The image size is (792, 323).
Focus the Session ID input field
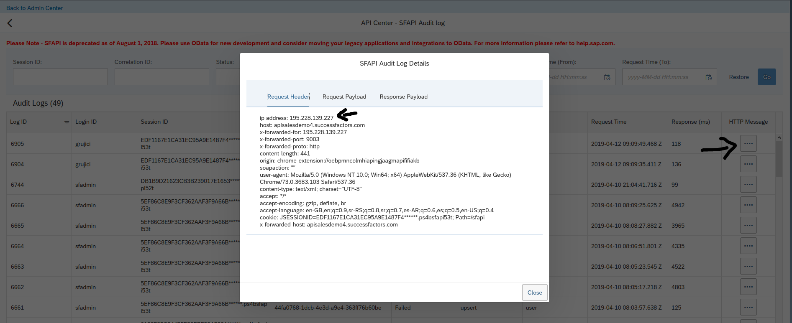60,77
